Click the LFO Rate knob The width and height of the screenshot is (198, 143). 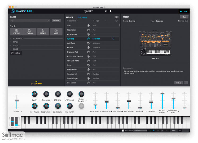click(x=58, y=94)
